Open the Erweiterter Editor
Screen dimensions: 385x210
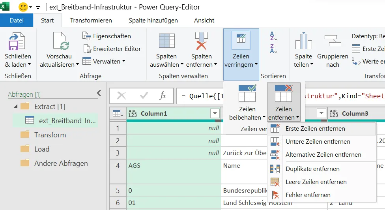pyautogui.click(x=112, y=49)
